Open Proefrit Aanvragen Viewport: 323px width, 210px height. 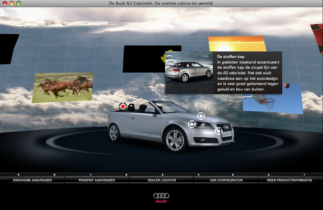[x=96, y=180]
